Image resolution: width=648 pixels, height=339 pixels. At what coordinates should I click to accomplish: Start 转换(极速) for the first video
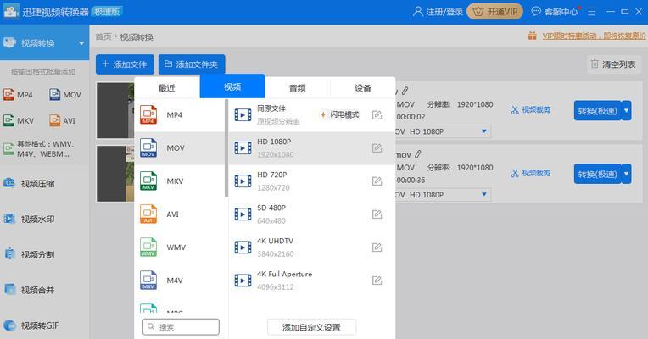click(x=598, y=111)
